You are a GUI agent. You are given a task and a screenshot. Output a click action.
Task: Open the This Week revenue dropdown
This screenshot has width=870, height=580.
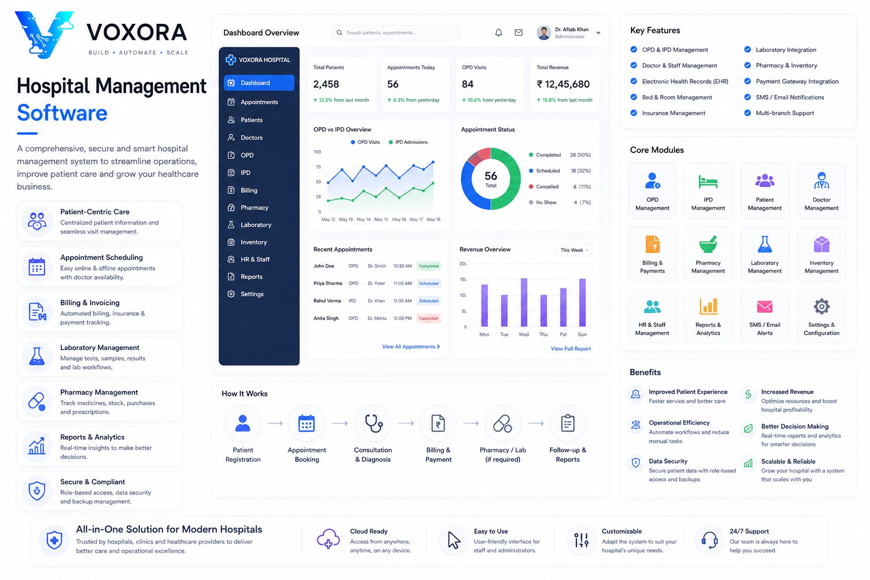[574, 250]
